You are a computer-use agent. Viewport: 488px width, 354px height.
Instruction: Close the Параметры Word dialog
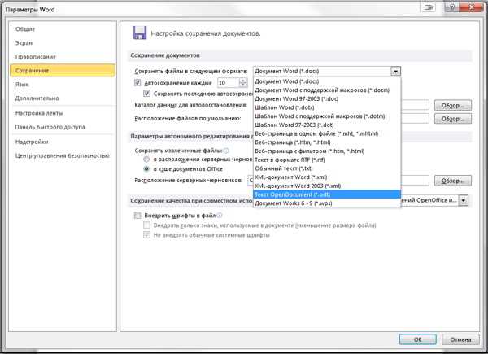472,7
